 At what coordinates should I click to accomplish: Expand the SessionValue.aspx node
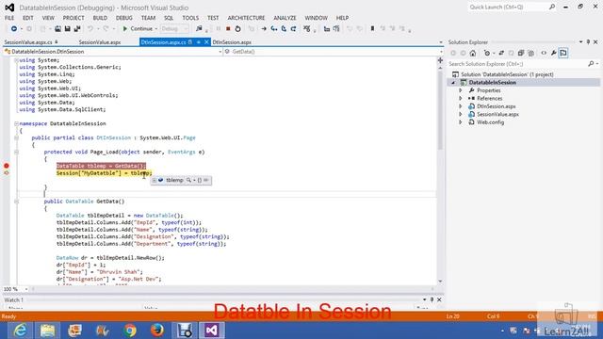coord(461,114)
